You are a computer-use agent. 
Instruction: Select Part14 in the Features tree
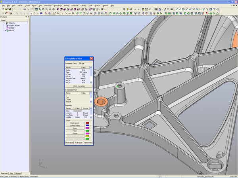tap(11, 30)
